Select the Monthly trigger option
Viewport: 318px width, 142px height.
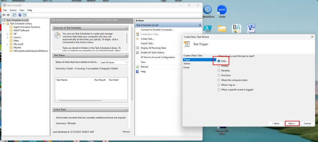pos(219,71)
